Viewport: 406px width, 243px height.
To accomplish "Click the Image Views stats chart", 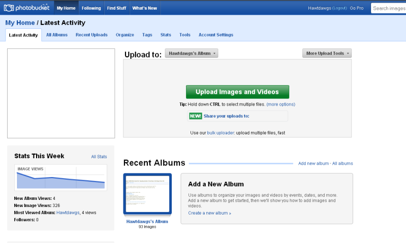I will 60,178.
